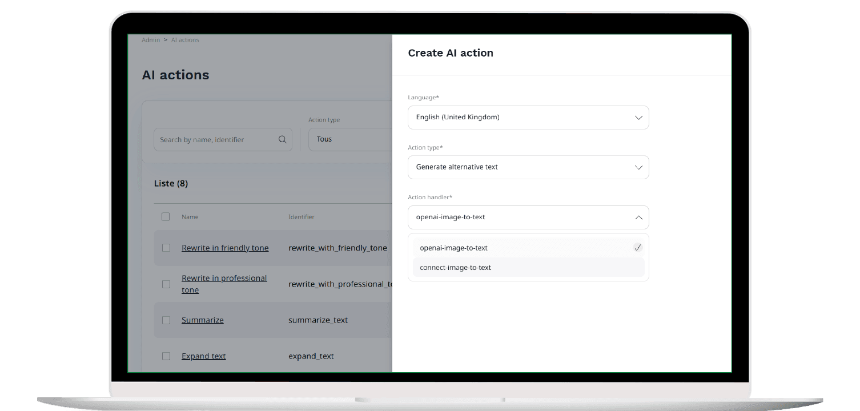860x411 pixels.
Task: Tick the select-all checkbox in table header
Action: click(x=166, y=217)
